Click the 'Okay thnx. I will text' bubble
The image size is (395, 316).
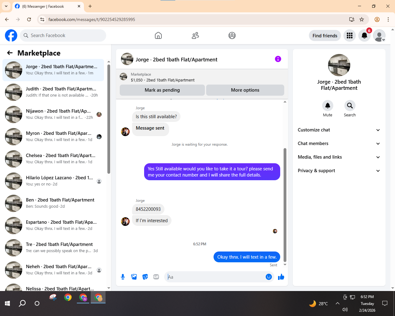[x=247, y=257]
